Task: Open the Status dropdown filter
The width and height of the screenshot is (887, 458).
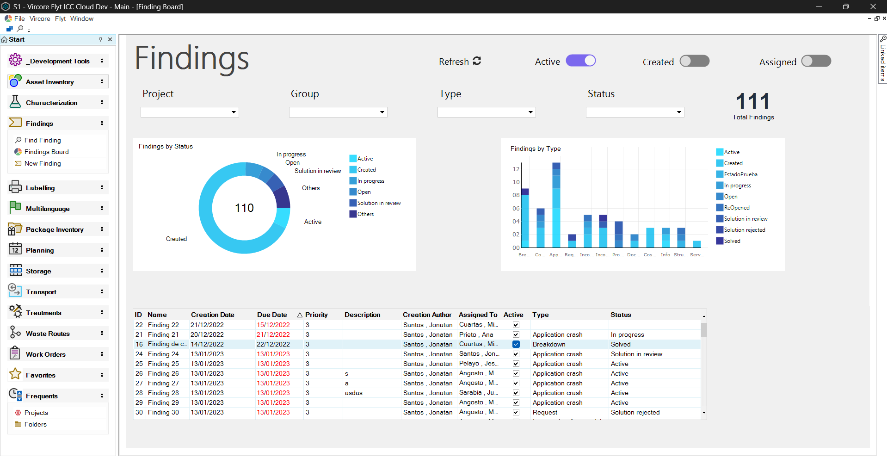Action: (x=634, y=112)
